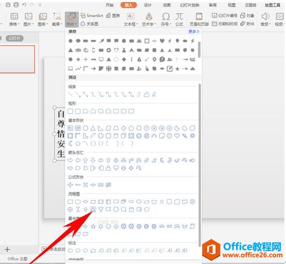Select the up arrow in 箭头总汇

pyautogui.click(x=85, y=160)
